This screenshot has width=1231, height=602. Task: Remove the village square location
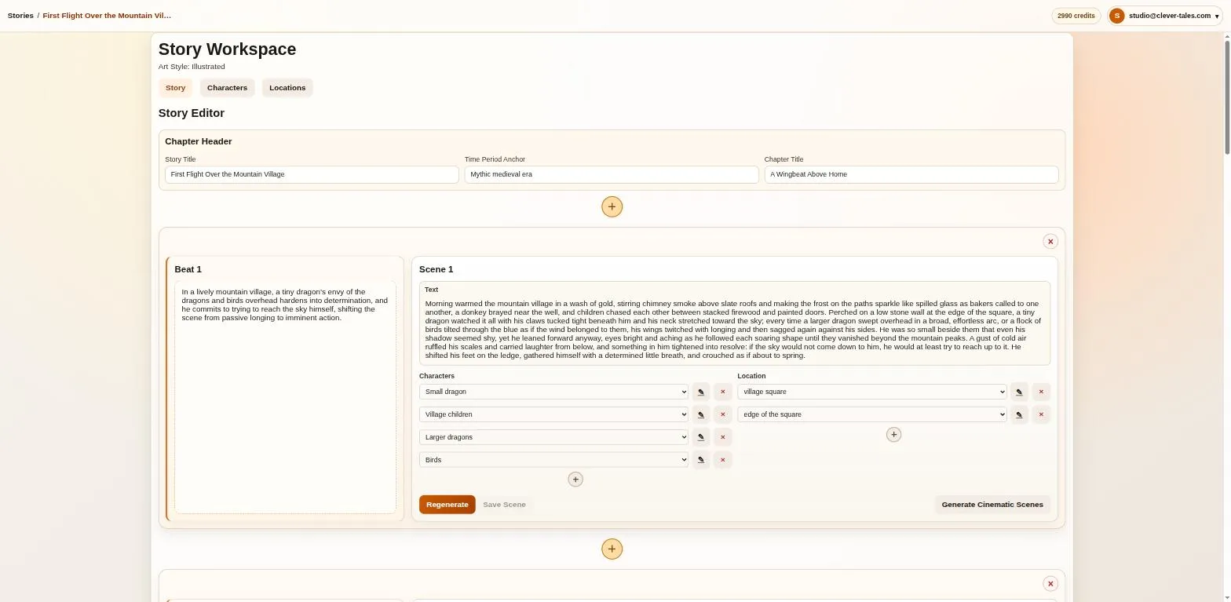tap(1041, 392)
